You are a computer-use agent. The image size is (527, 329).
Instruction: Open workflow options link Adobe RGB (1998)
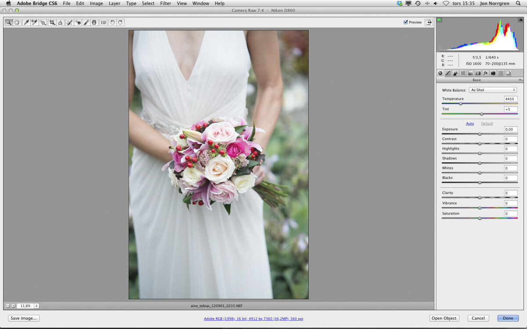(x=253, y=318)
